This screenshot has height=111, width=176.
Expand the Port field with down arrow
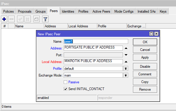(x=126, y=55)
